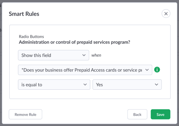This screenshot has height=126, width=179.
Task: Click the chevron arrow on the Yes selector
Action: pos(156,85)
